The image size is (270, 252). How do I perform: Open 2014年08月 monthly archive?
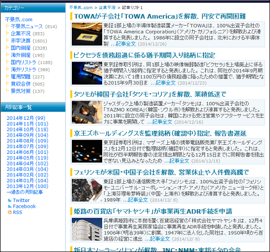27,141
